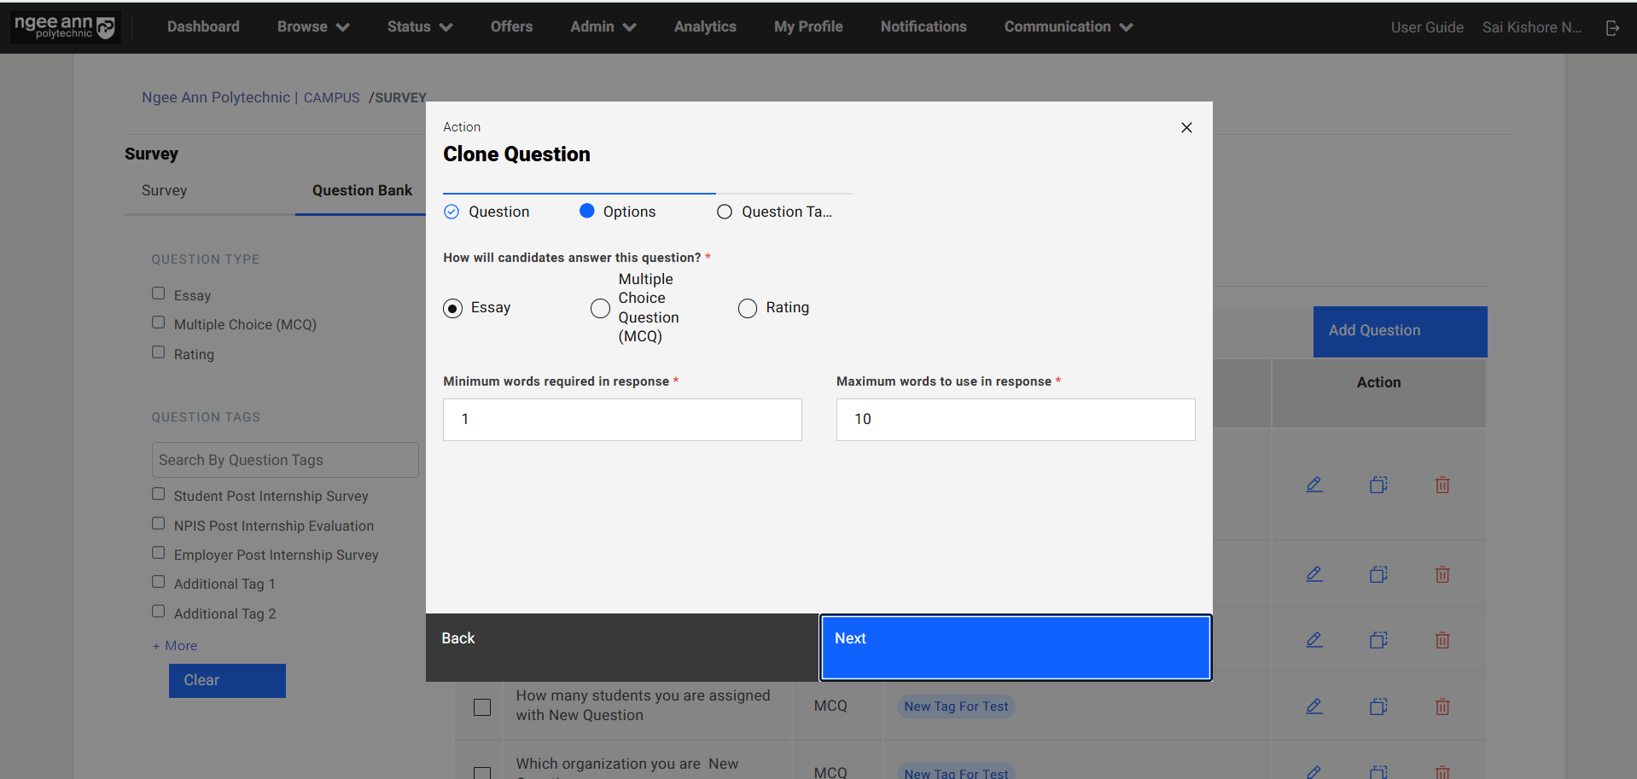
Task: Click the Ngee Ann Polytechnic logo
Action: click(x=65, y=27)
